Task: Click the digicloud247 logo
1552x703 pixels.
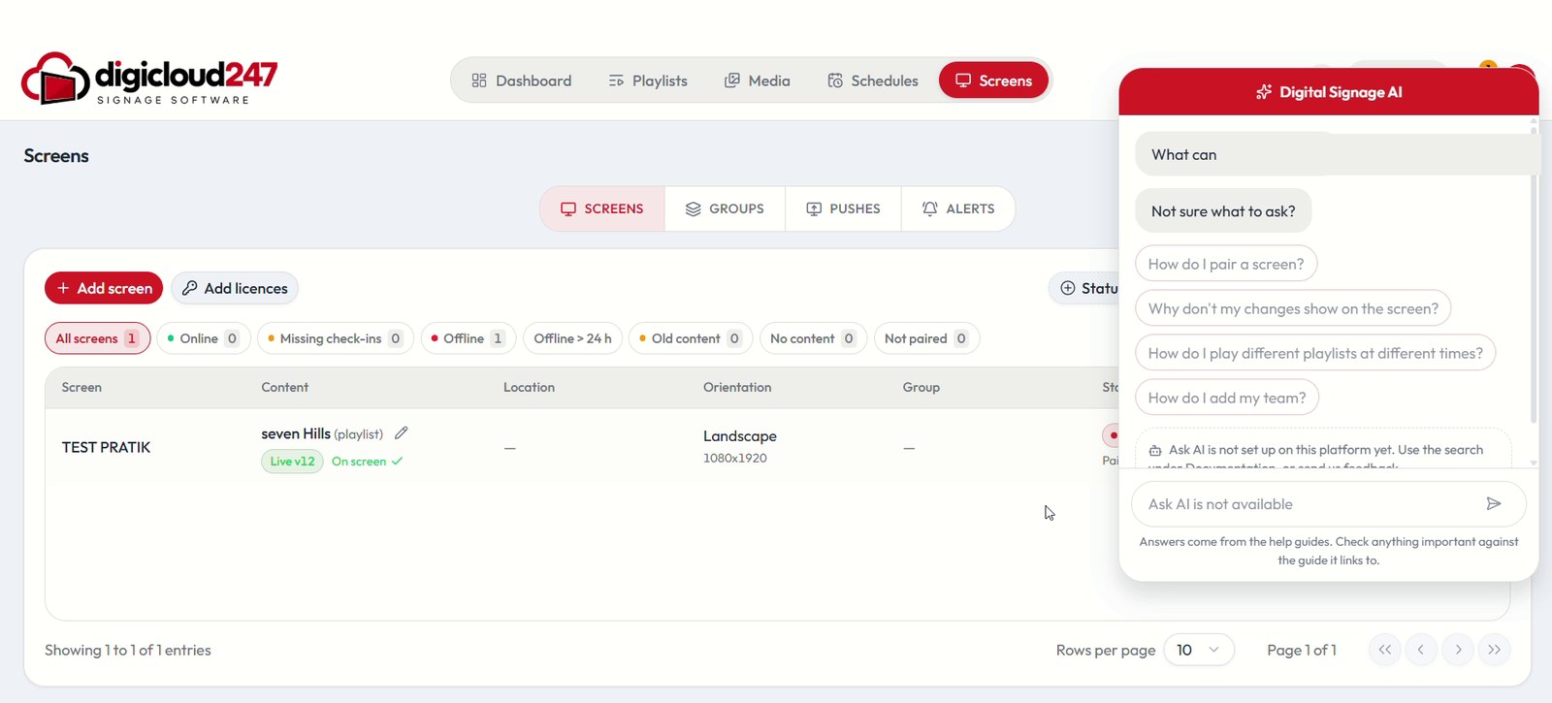Action: pyautogui.click(x=149, y=78)
